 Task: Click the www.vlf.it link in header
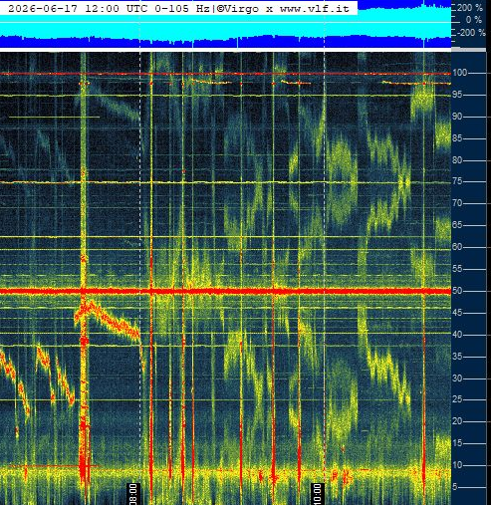[x=315, y=9]
